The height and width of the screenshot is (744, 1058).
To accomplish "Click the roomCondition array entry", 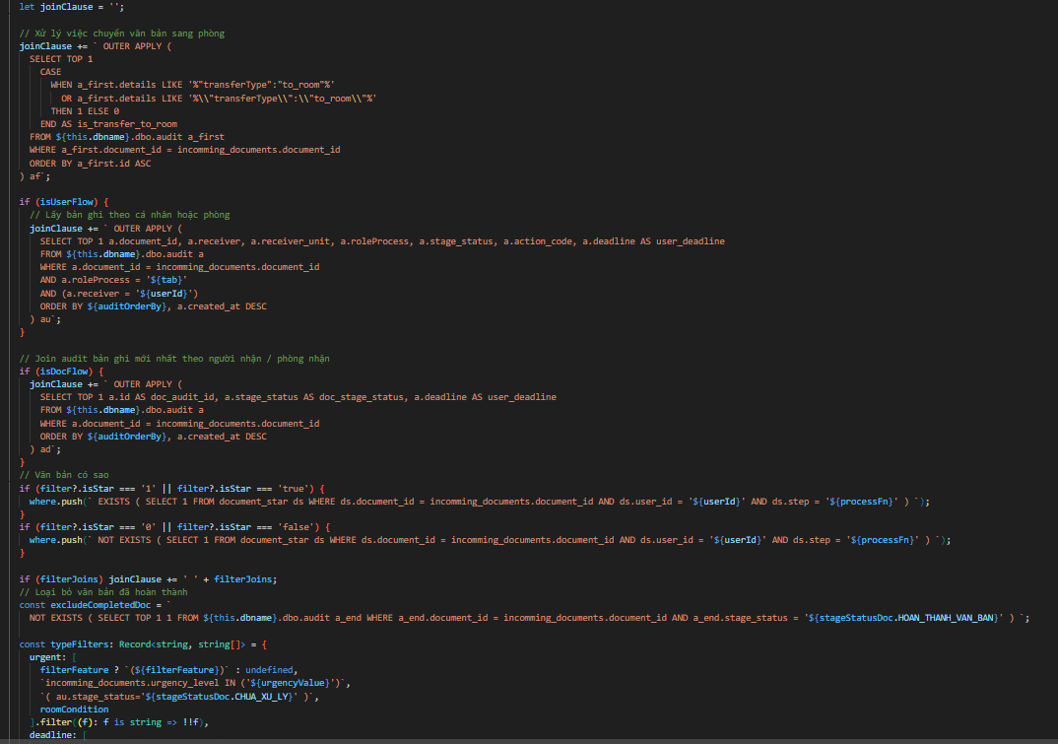I will tap(75, 710).
